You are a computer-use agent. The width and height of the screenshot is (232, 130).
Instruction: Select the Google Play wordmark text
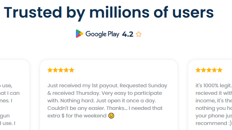pyautogui.click(x=102, y=34)
